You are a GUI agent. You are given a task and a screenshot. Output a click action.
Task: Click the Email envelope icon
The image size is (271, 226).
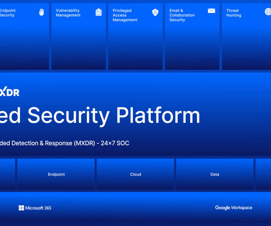[211, 11]
